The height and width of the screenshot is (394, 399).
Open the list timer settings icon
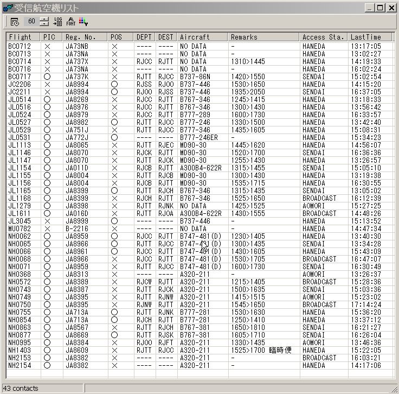15,22
